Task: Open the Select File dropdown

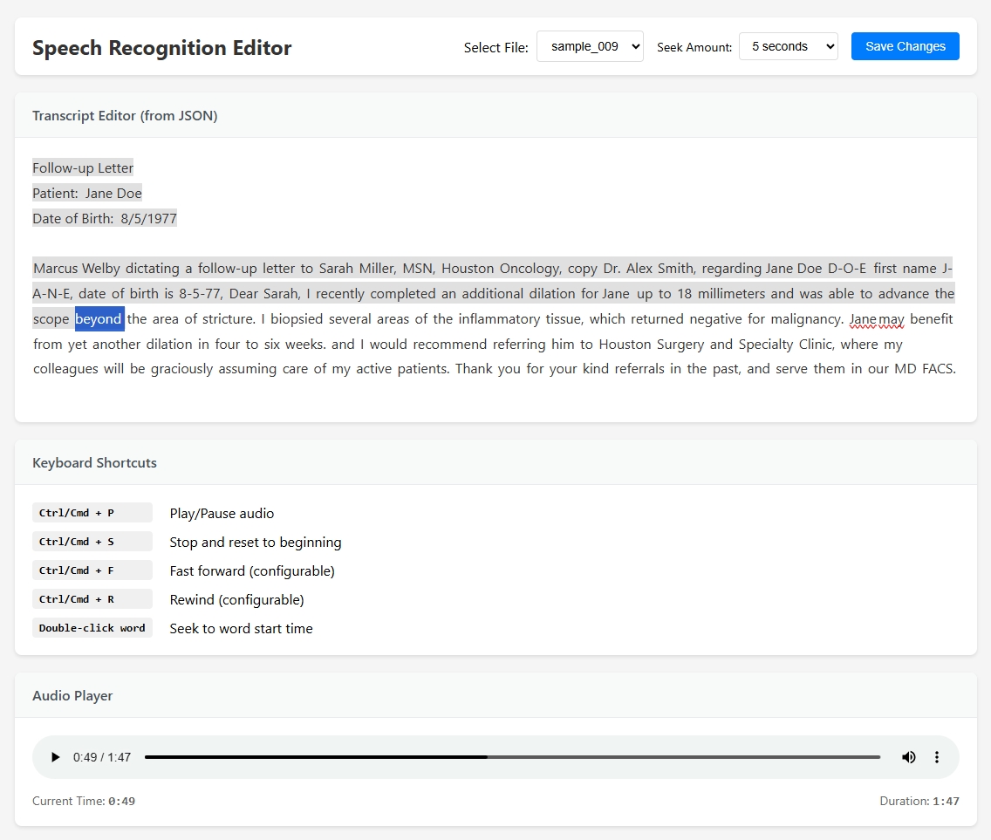Action: tap(590, 46)
